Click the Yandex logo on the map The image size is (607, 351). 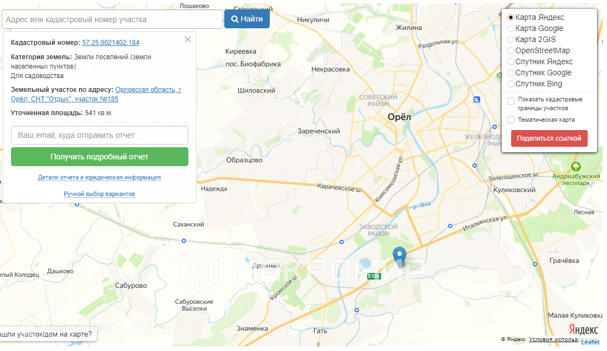(583, 329)
